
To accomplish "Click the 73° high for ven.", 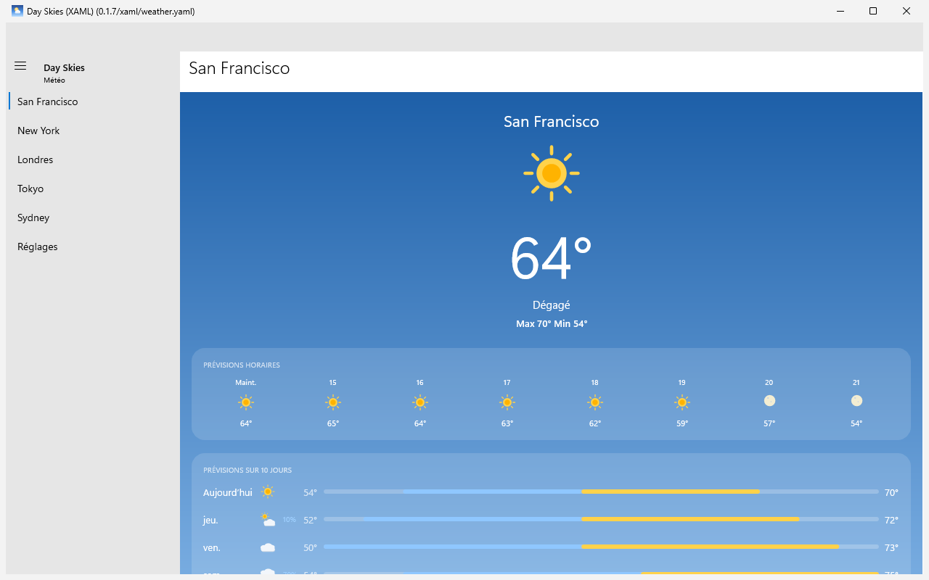I will pyautogui.click(x=891, y=547).
